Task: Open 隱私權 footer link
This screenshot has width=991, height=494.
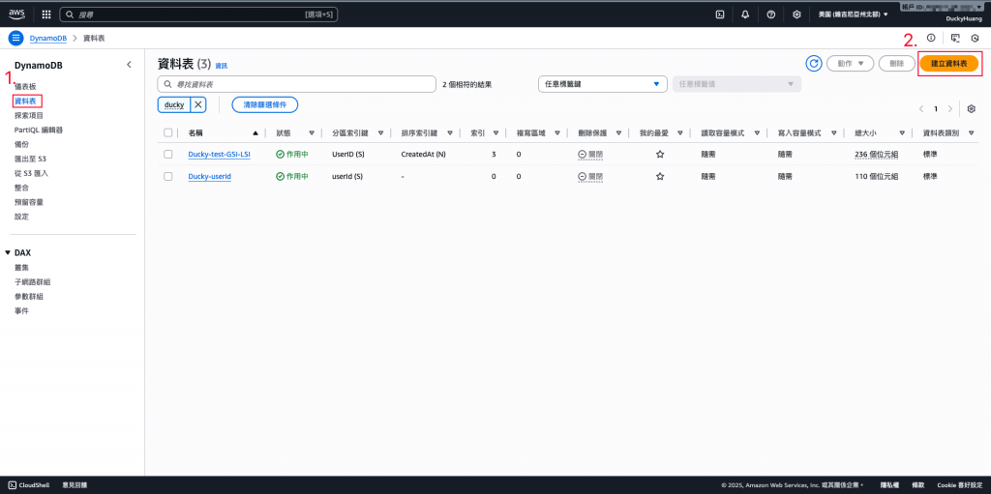Action: [889, 485]
